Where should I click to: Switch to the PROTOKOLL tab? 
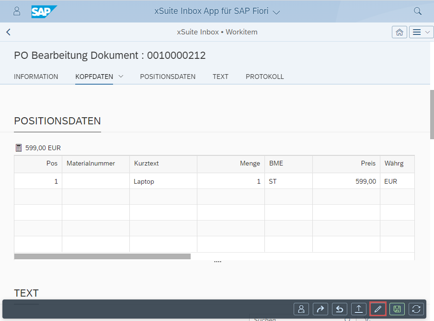pyautogui.click(x=264, y=77)
